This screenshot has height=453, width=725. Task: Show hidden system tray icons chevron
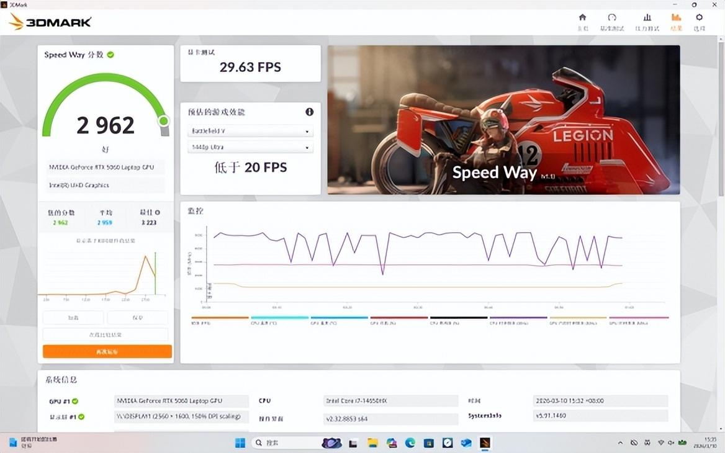pyautogui.click(x=620, y=443)
